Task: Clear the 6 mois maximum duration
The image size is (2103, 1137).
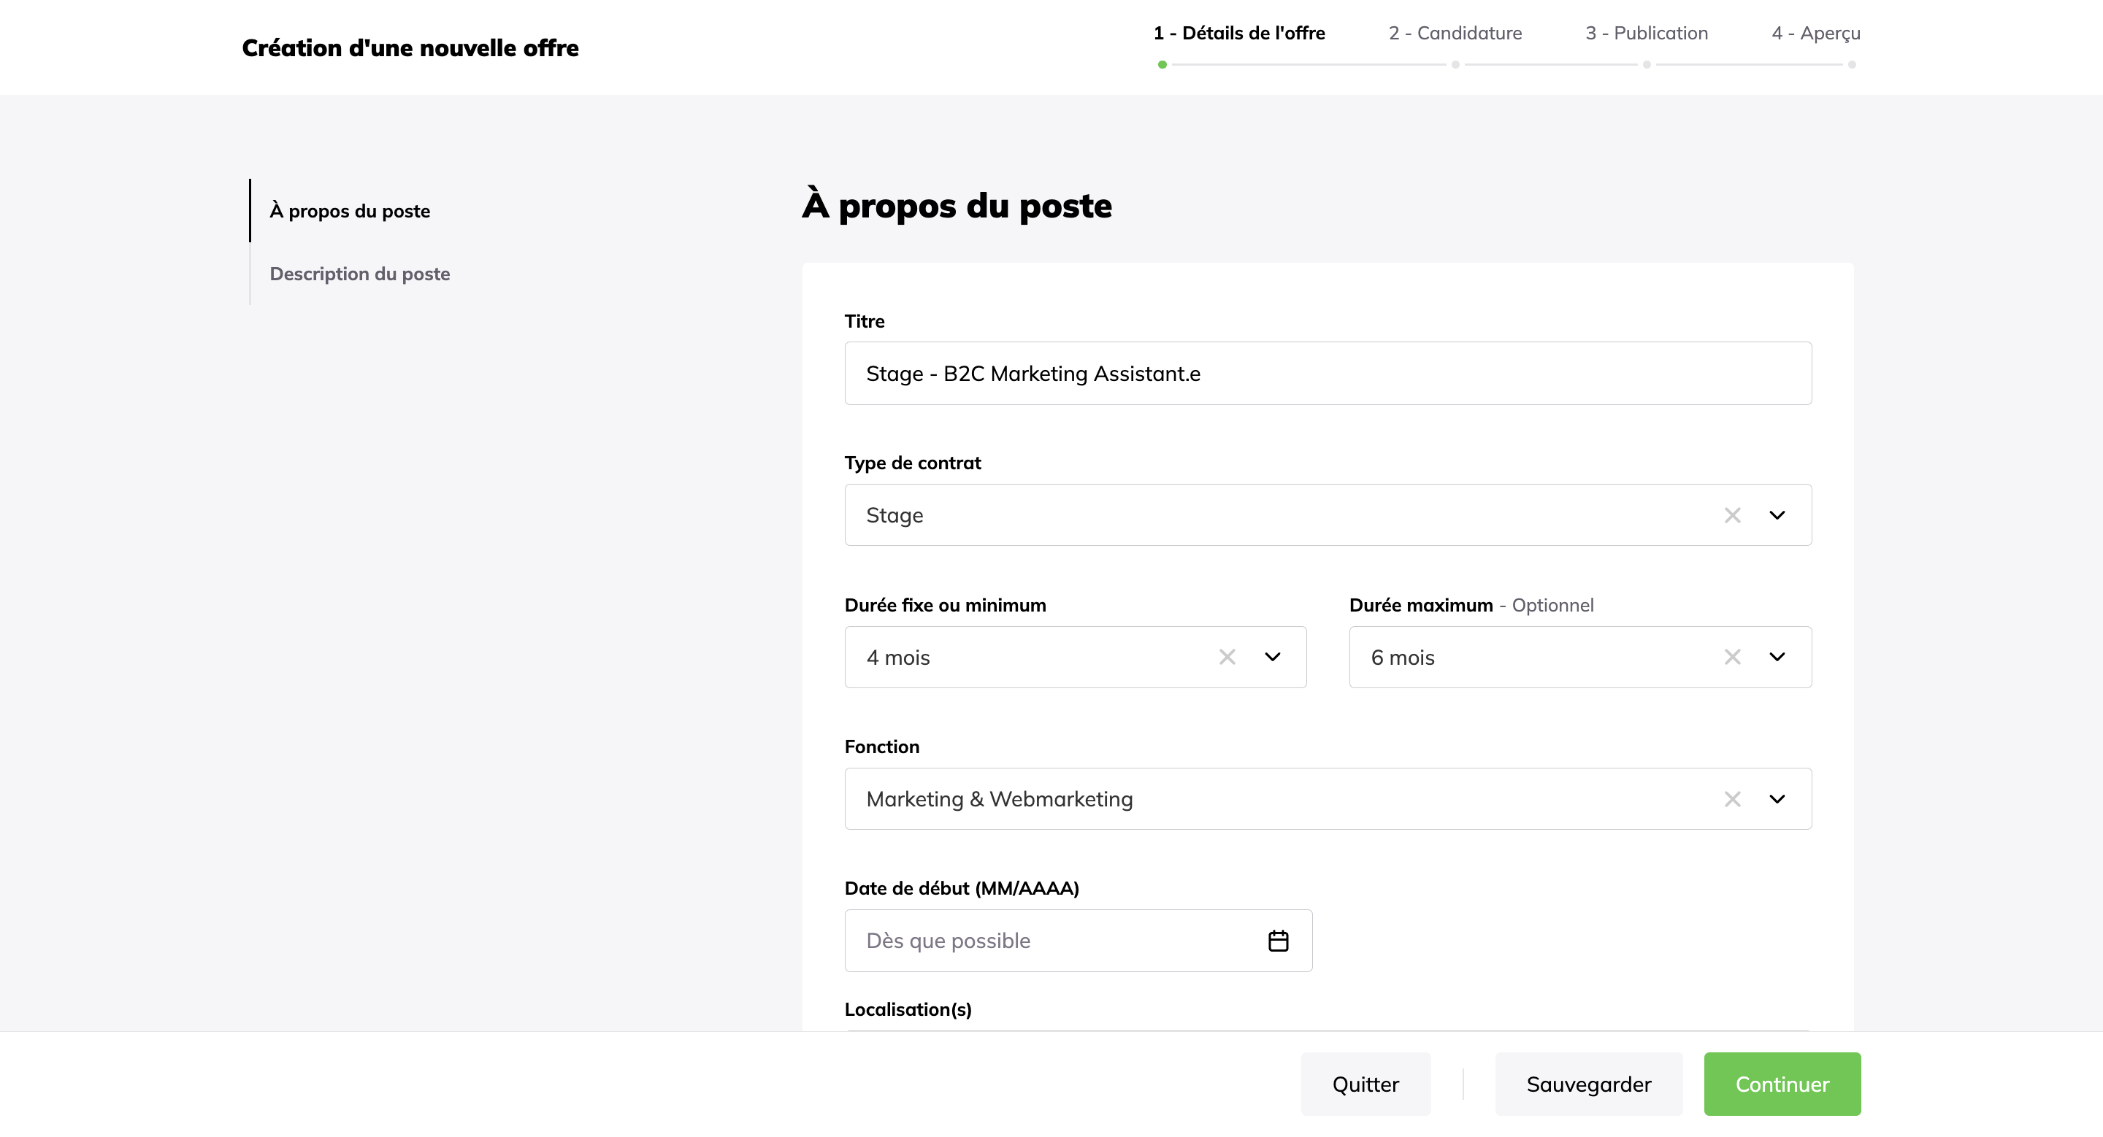Action: click(1731, 658)
